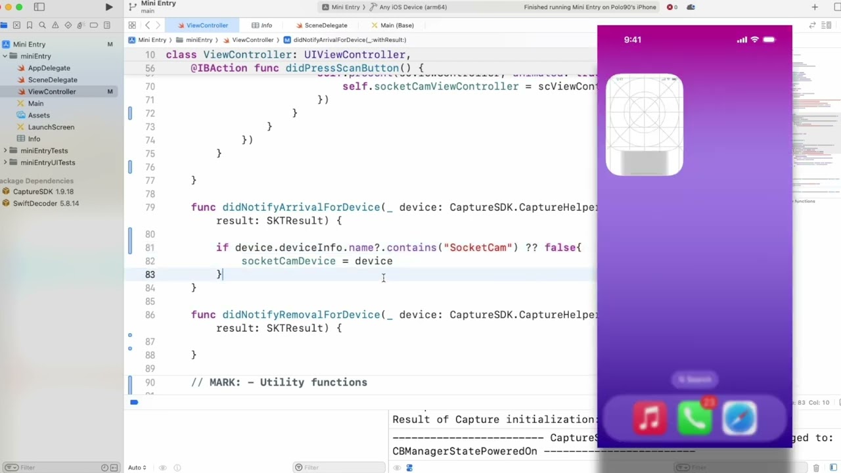Run the project with the play button

[x=109, y=7]
